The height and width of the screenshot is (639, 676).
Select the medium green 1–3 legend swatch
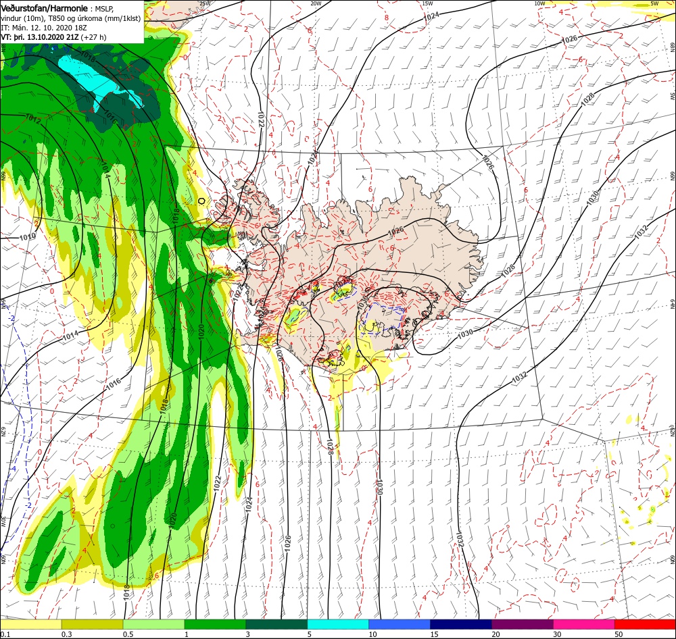tap(215, 625)
